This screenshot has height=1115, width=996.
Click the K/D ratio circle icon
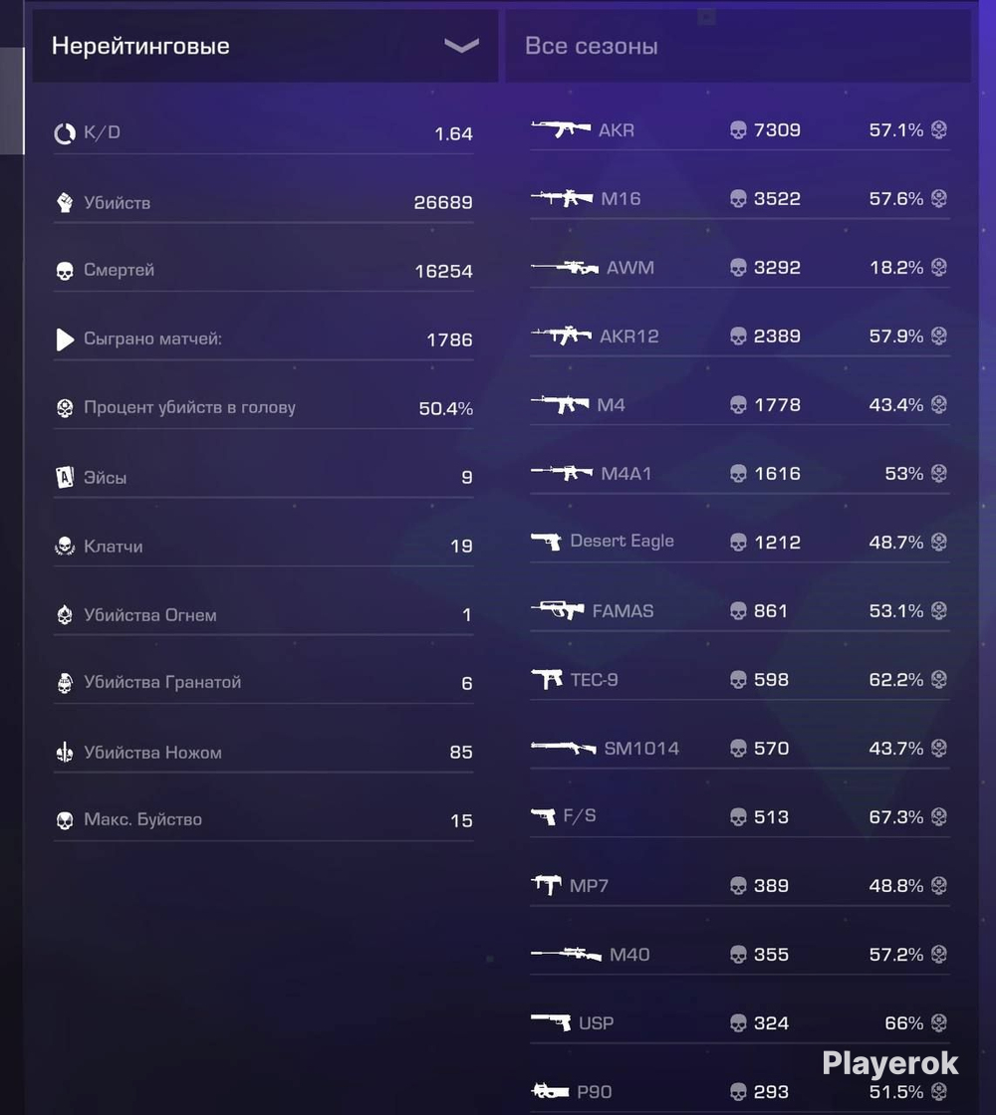point(65,133)
